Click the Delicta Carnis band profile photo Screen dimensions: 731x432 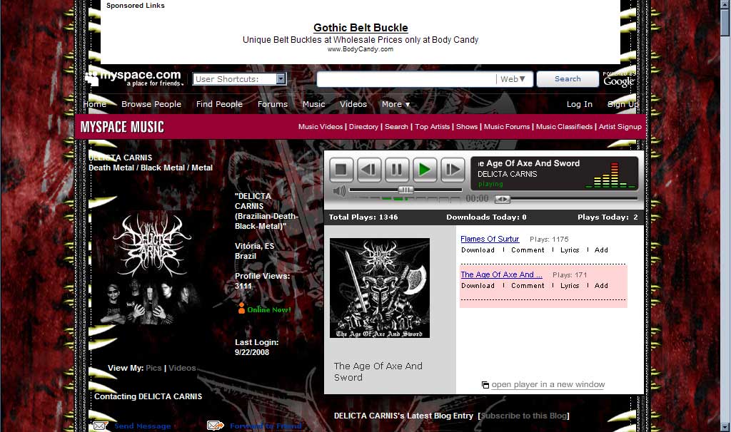[x=151, y=269]
